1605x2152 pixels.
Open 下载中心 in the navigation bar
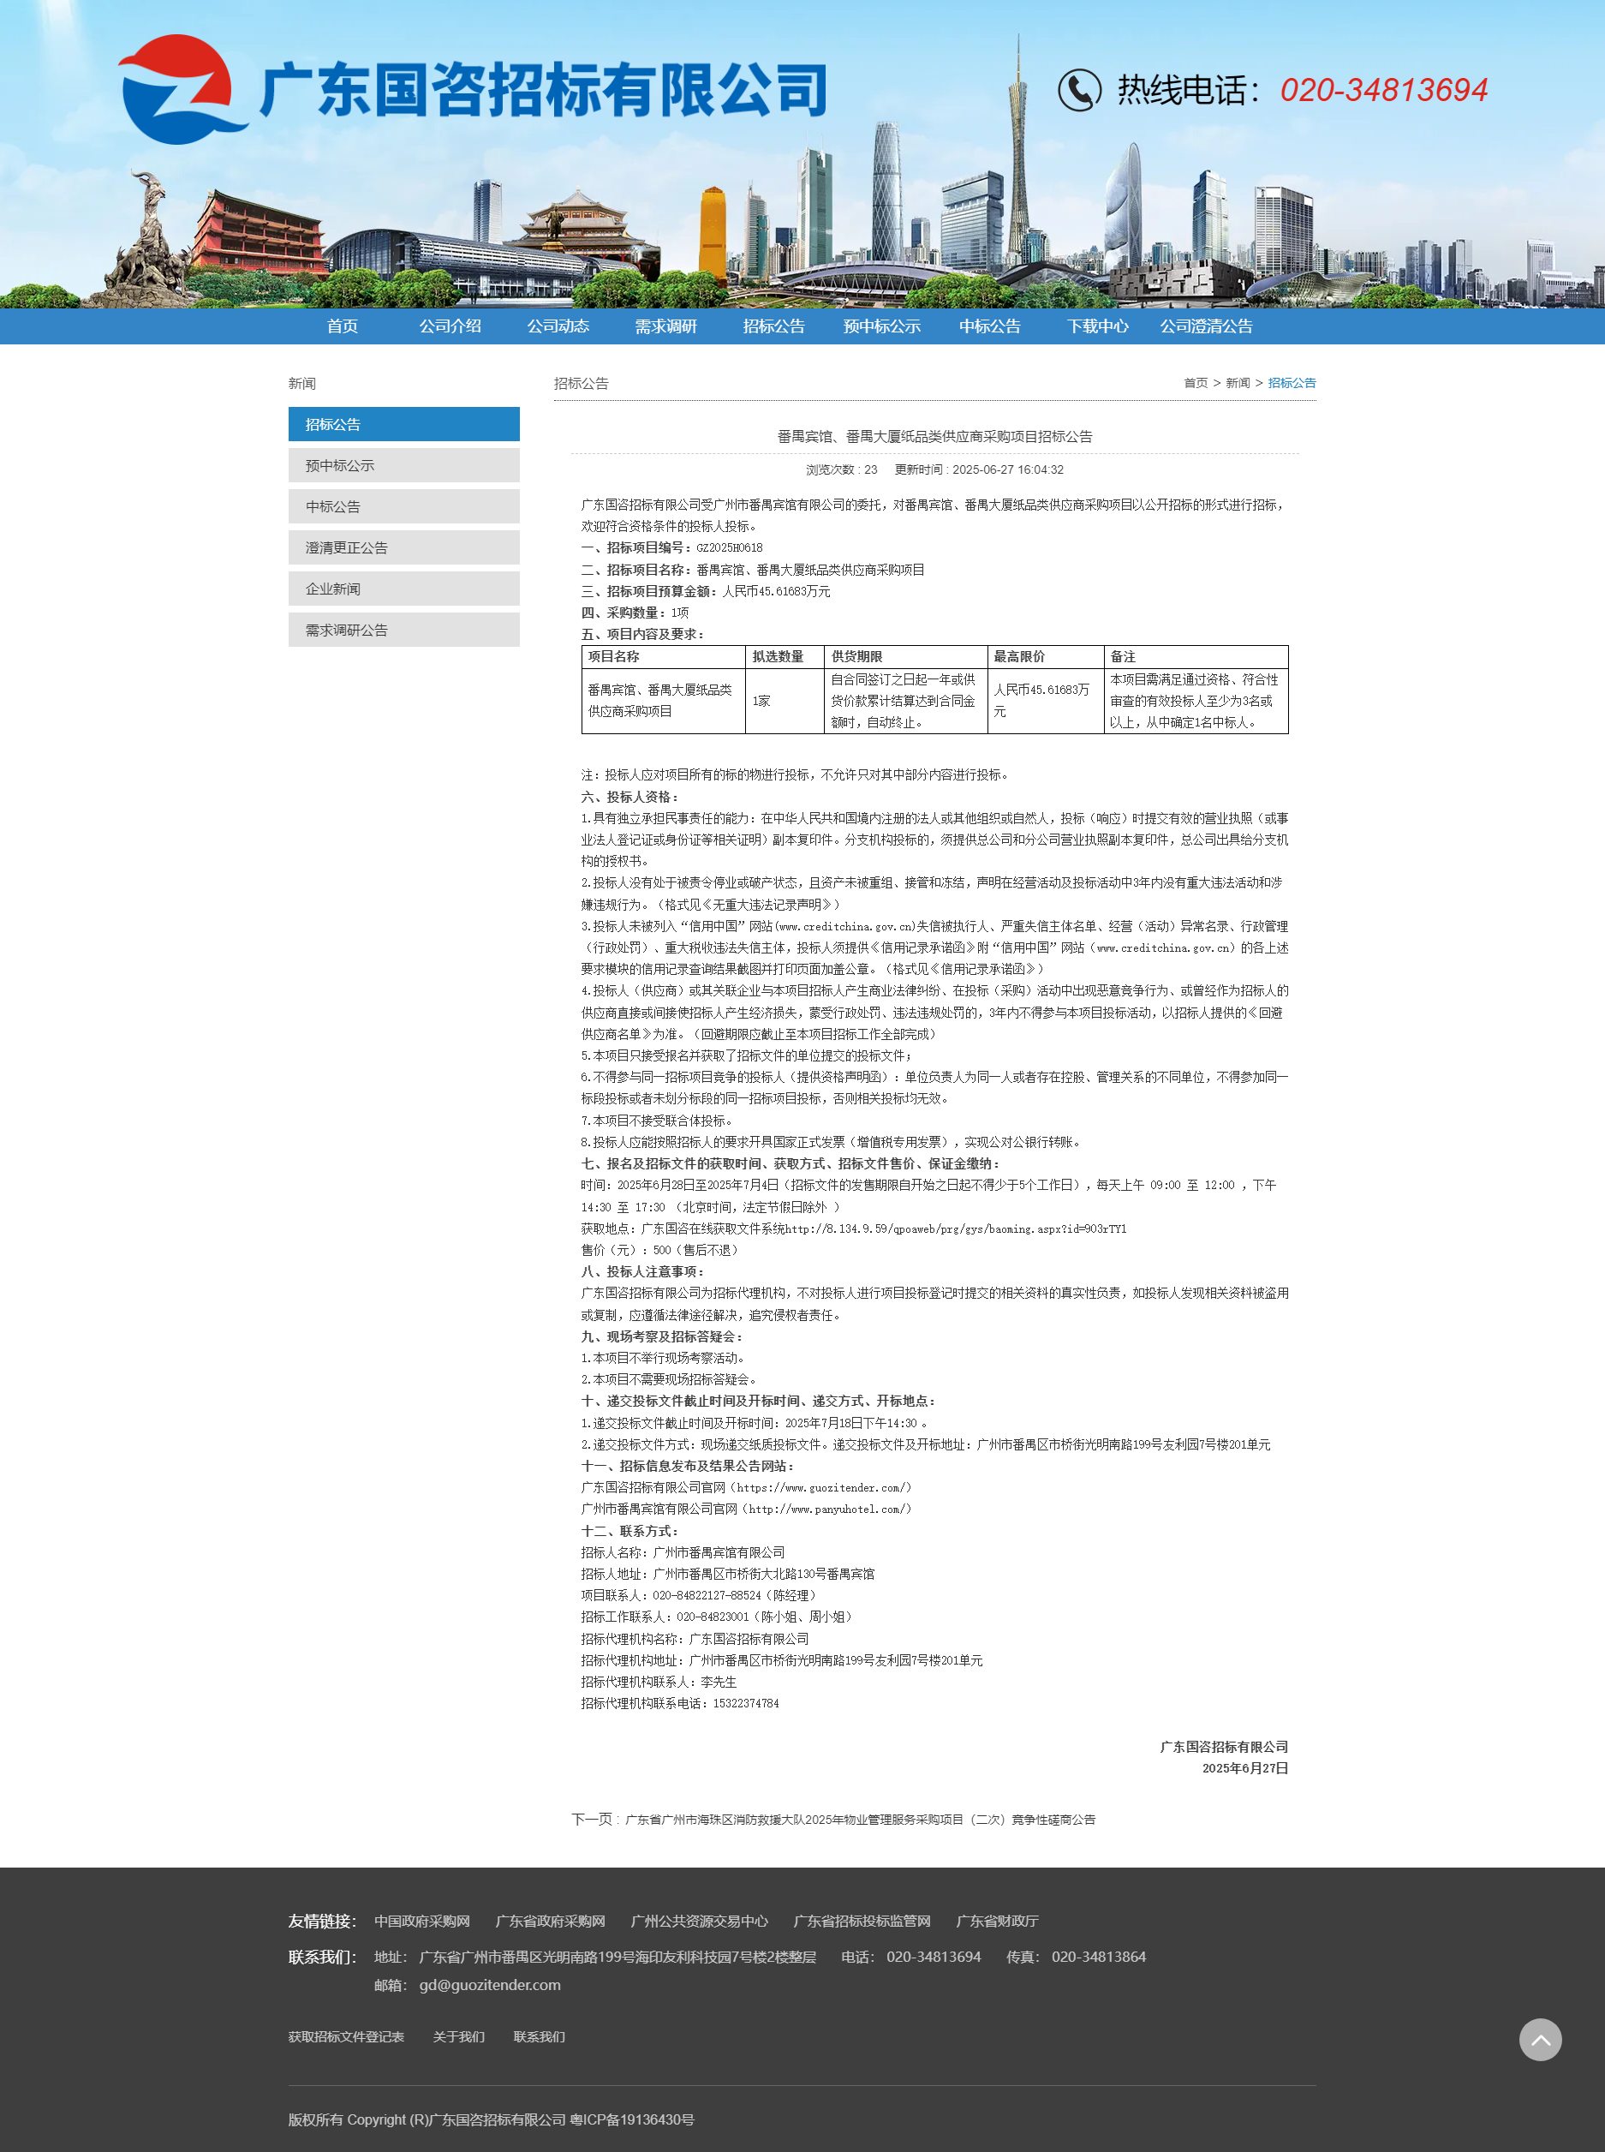coord(1097,326)
